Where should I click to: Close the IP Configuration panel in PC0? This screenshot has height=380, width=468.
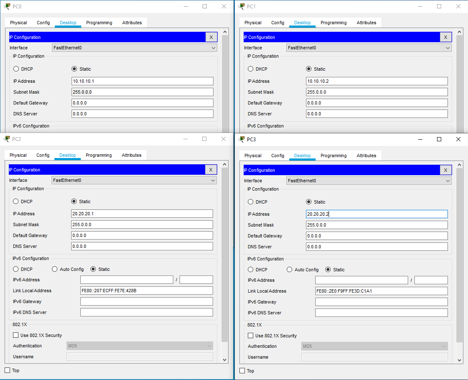pos(211,37)
